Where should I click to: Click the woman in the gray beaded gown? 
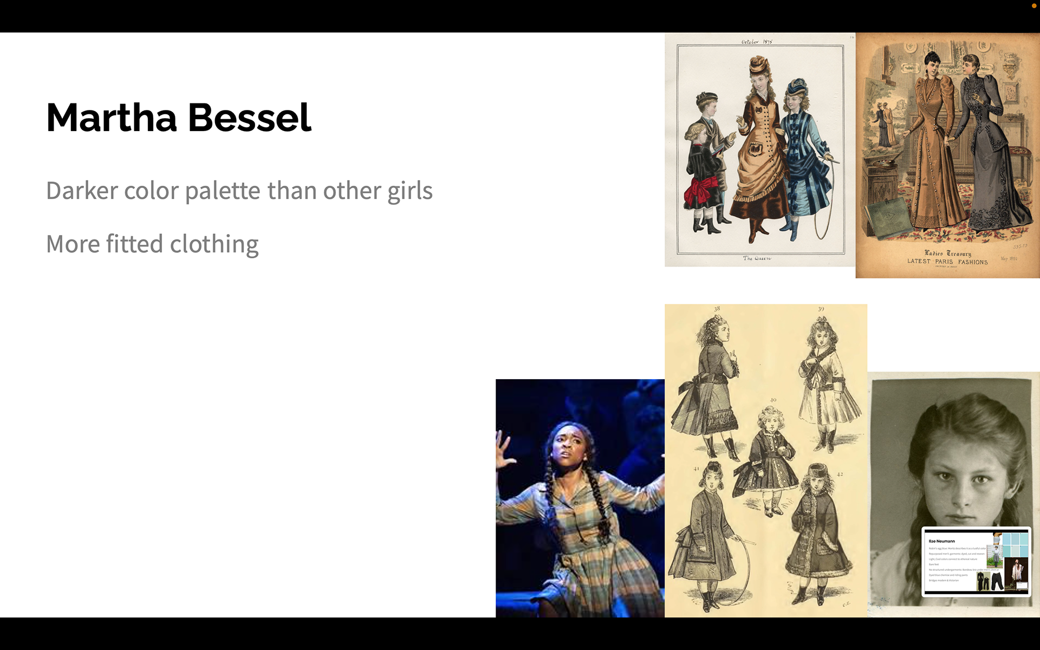[991, 146]
